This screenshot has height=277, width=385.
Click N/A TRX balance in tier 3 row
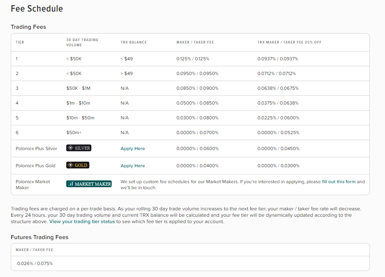[x=124, y=88]
